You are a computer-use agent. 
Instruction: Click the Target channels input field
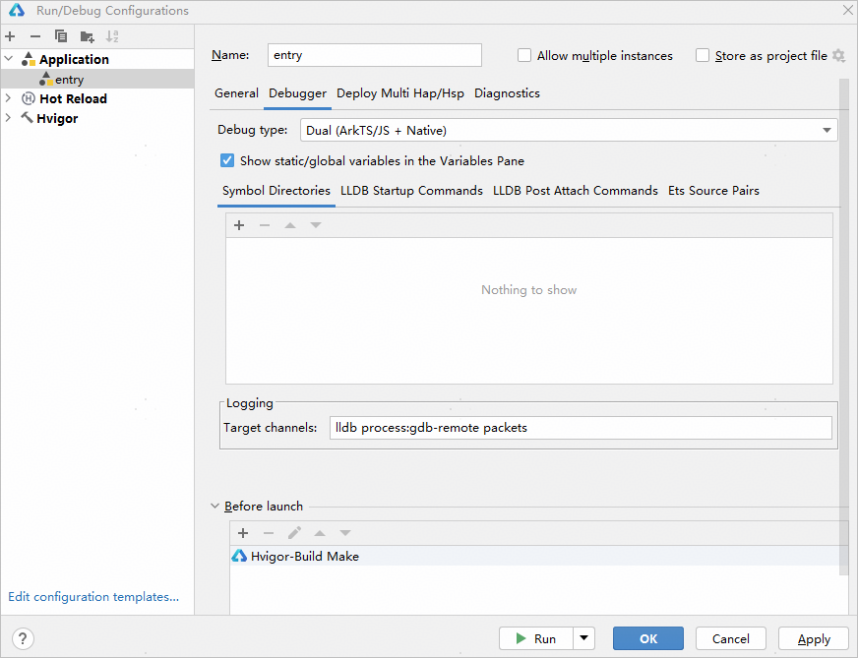click(581, 428)
